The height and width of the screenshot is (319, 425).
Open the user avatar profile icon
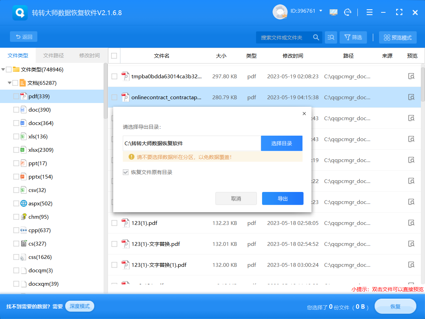tap(280, 12)
